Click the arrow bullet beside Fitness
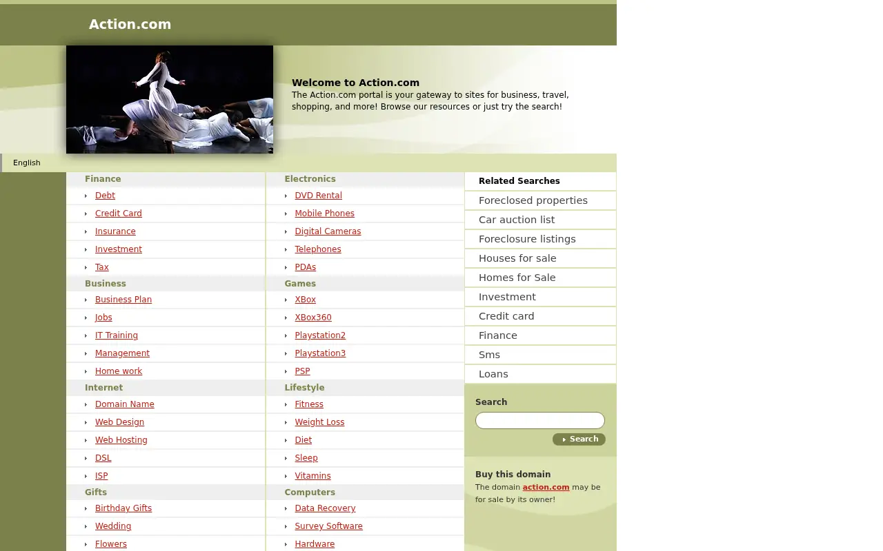Screen dimensions: 883x551 [286, 405]
